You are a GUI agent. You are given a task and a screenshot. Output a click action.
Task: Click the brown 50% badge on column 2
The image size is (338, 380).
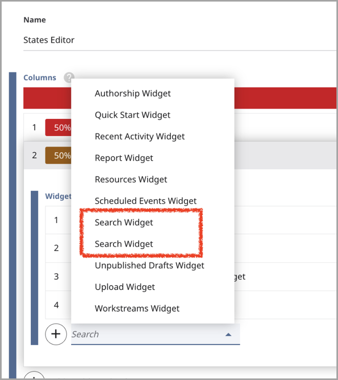click(x=59, y=155)
